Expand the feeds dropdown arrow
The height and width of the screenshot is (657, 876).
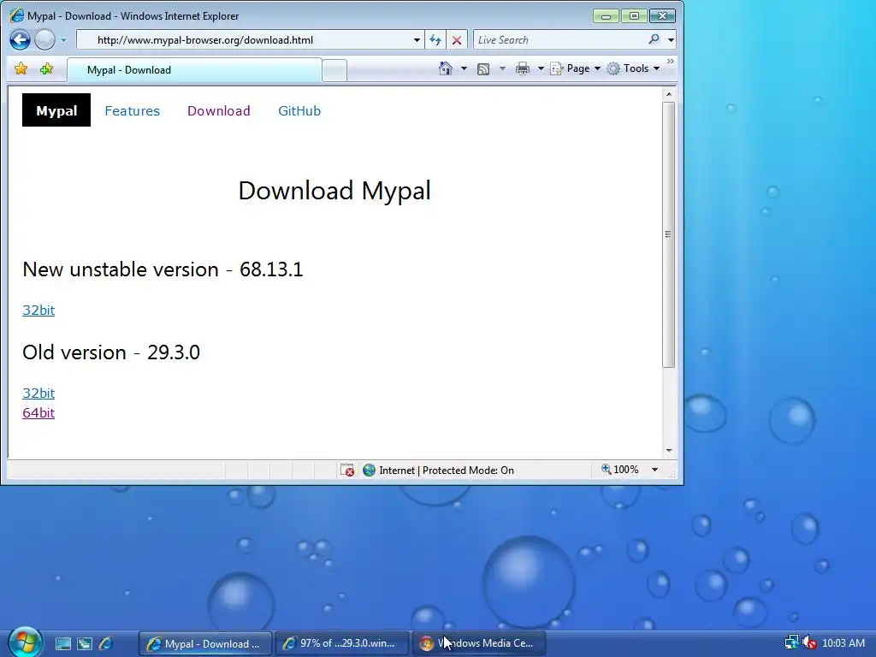click(502, 68)
